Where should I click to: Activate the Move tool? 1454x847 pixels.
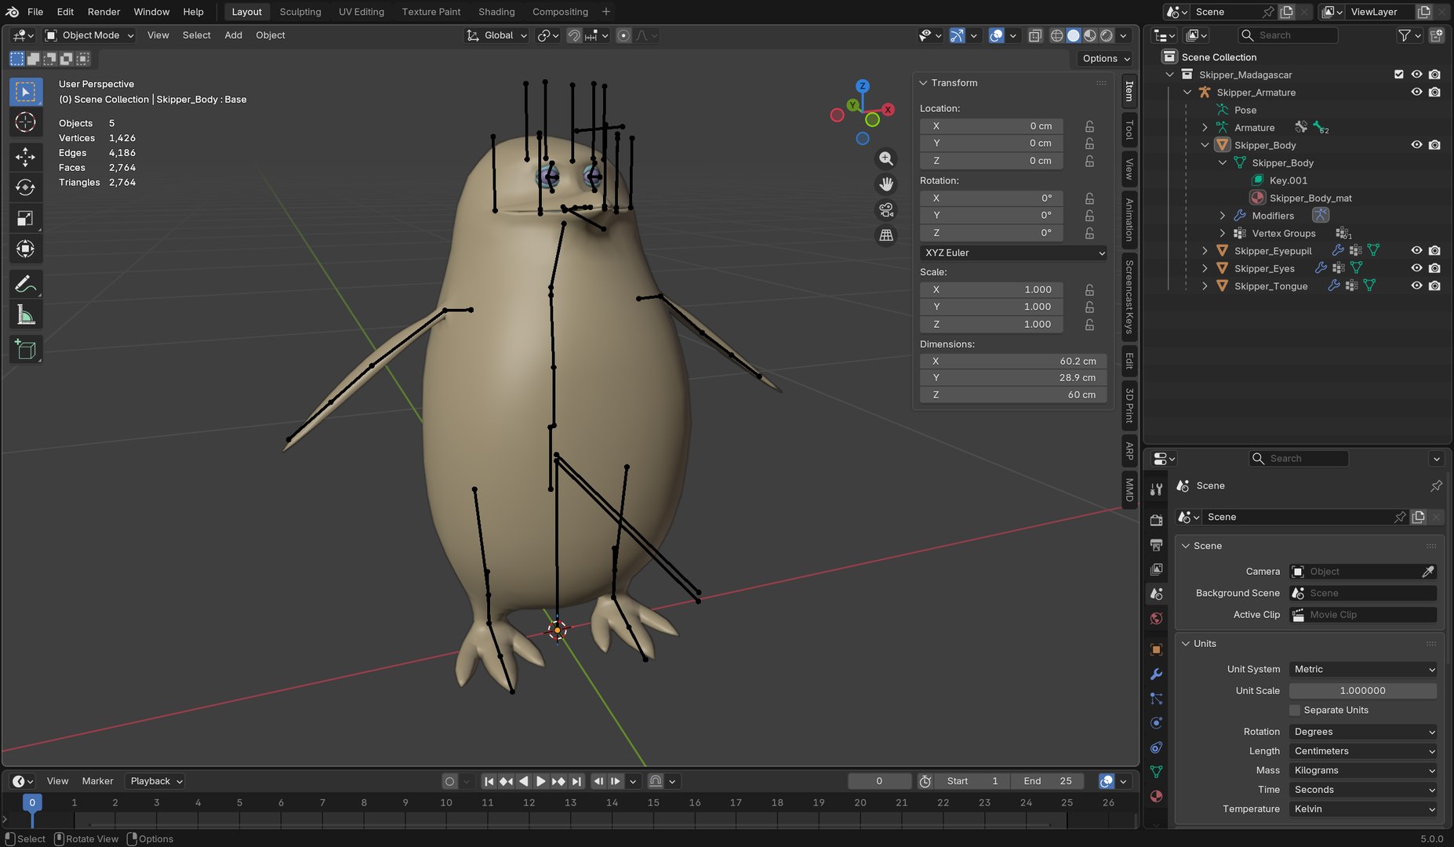coord(25,157)
